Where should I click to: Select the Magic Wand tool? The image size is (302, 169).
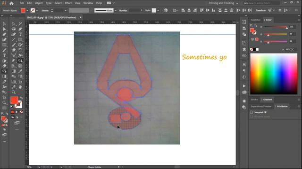pos(20,24)
